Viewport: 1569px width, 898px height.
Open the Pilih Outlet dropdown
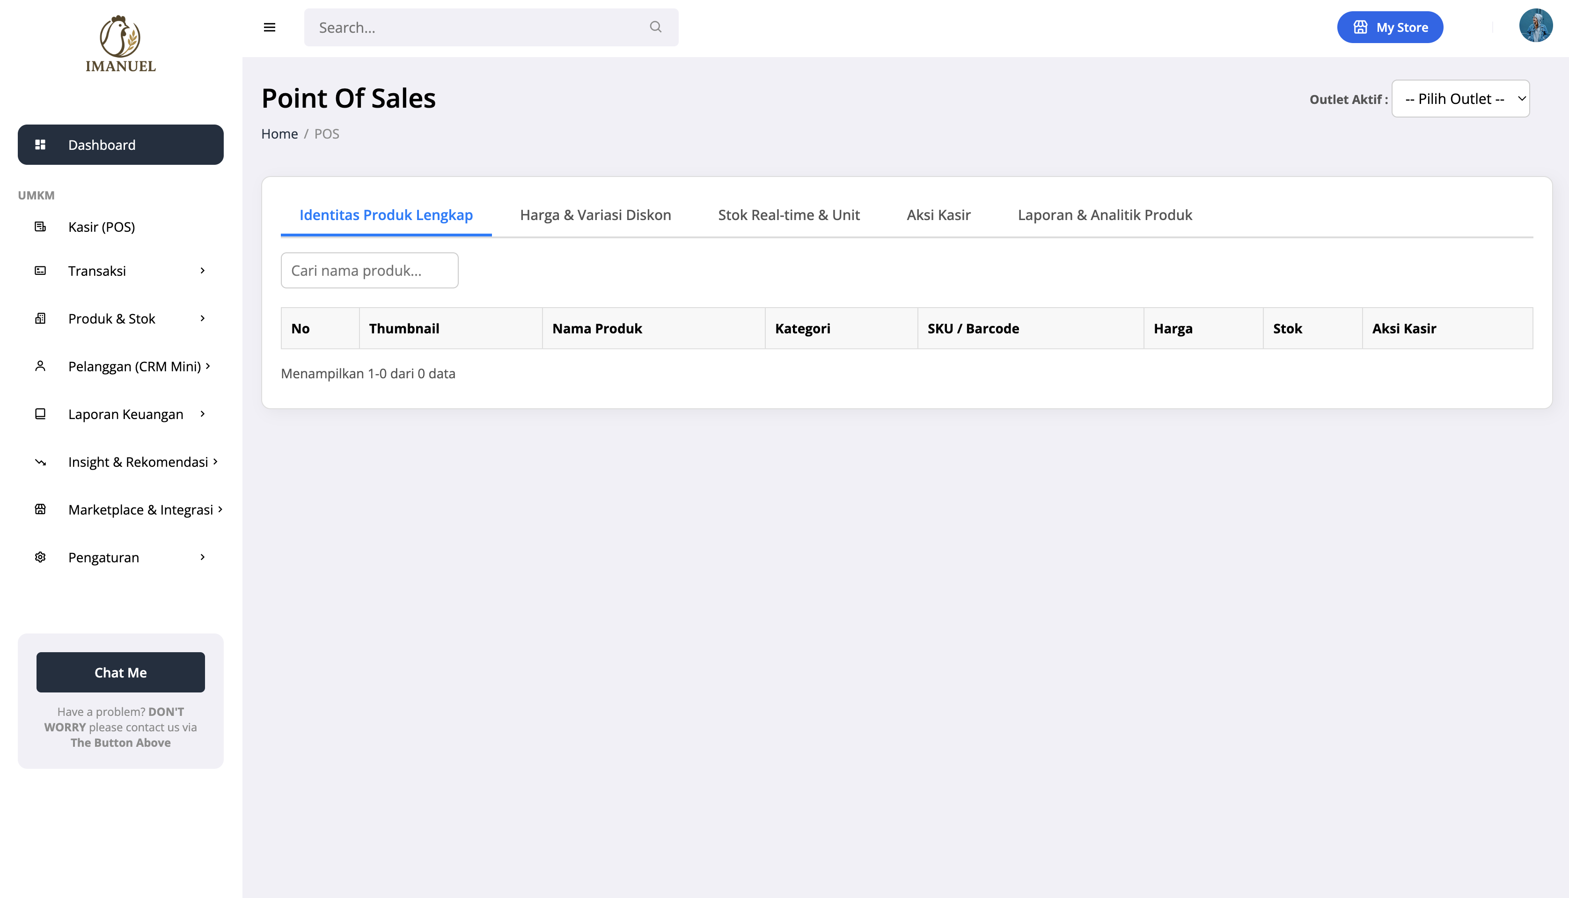click(x=1460, y=99)
